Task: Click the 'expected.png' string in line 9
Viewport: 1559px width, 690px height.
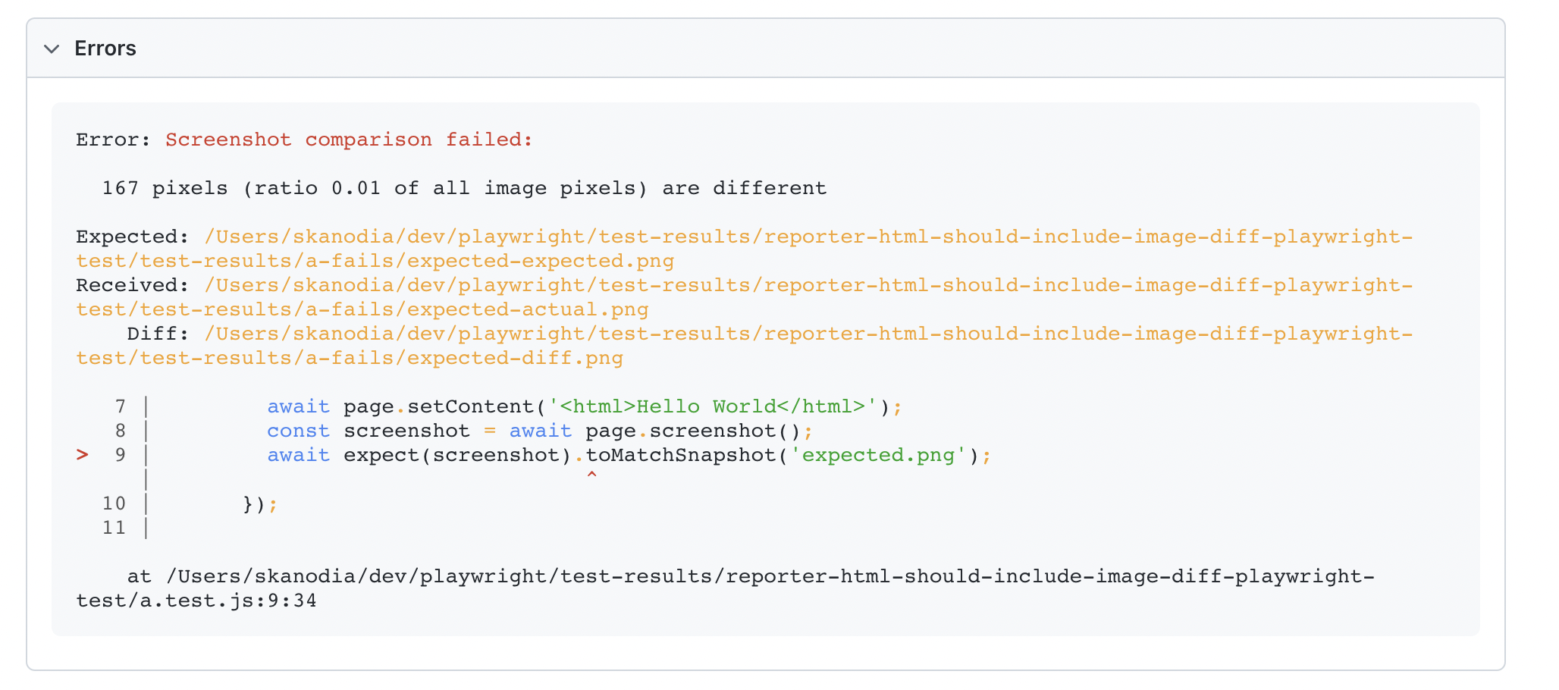Action: click(878, 455)
